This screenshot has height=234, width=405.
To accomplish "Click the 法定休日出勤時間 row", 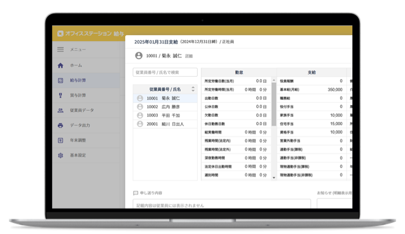I will tap(236, 167).
